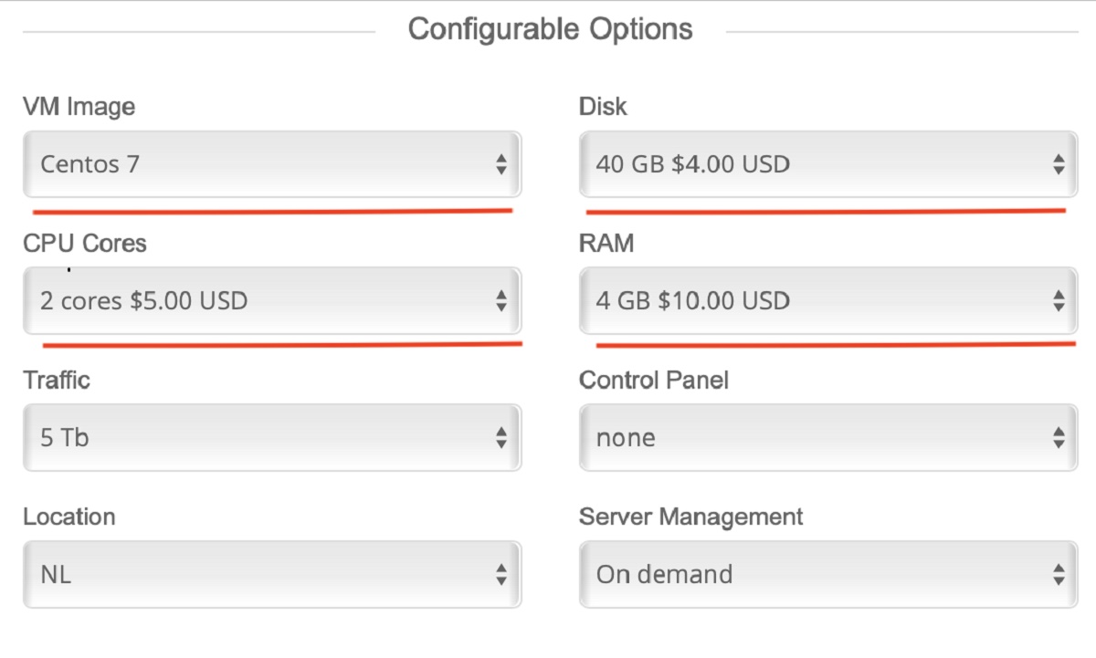Click the arrow icon in CPU Cores field
The image size is (1096, 658).
[x=501, y=300]
